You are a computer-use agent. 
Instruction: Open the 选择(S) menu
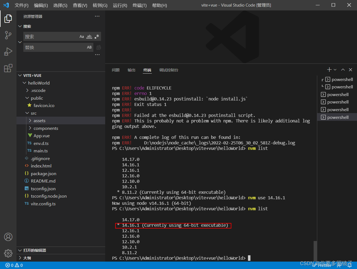[60, 5]
